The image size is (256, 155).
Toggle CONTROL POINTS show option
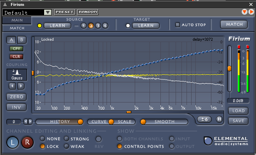[120, 146]
